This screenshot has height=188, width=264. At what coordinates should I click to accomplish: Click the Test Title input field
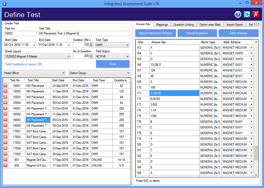click(x=84, y=33)
